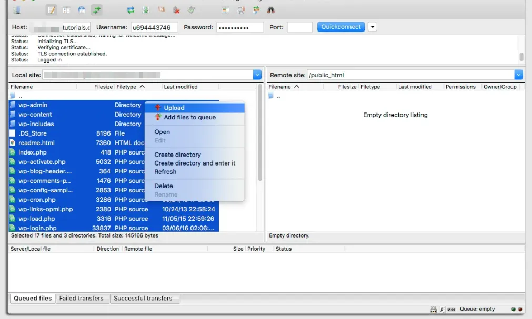The height and width of the screenshot is (319, 532).
Task: Click the keyboard-shaped status bar icon
Action: (451, 309)
